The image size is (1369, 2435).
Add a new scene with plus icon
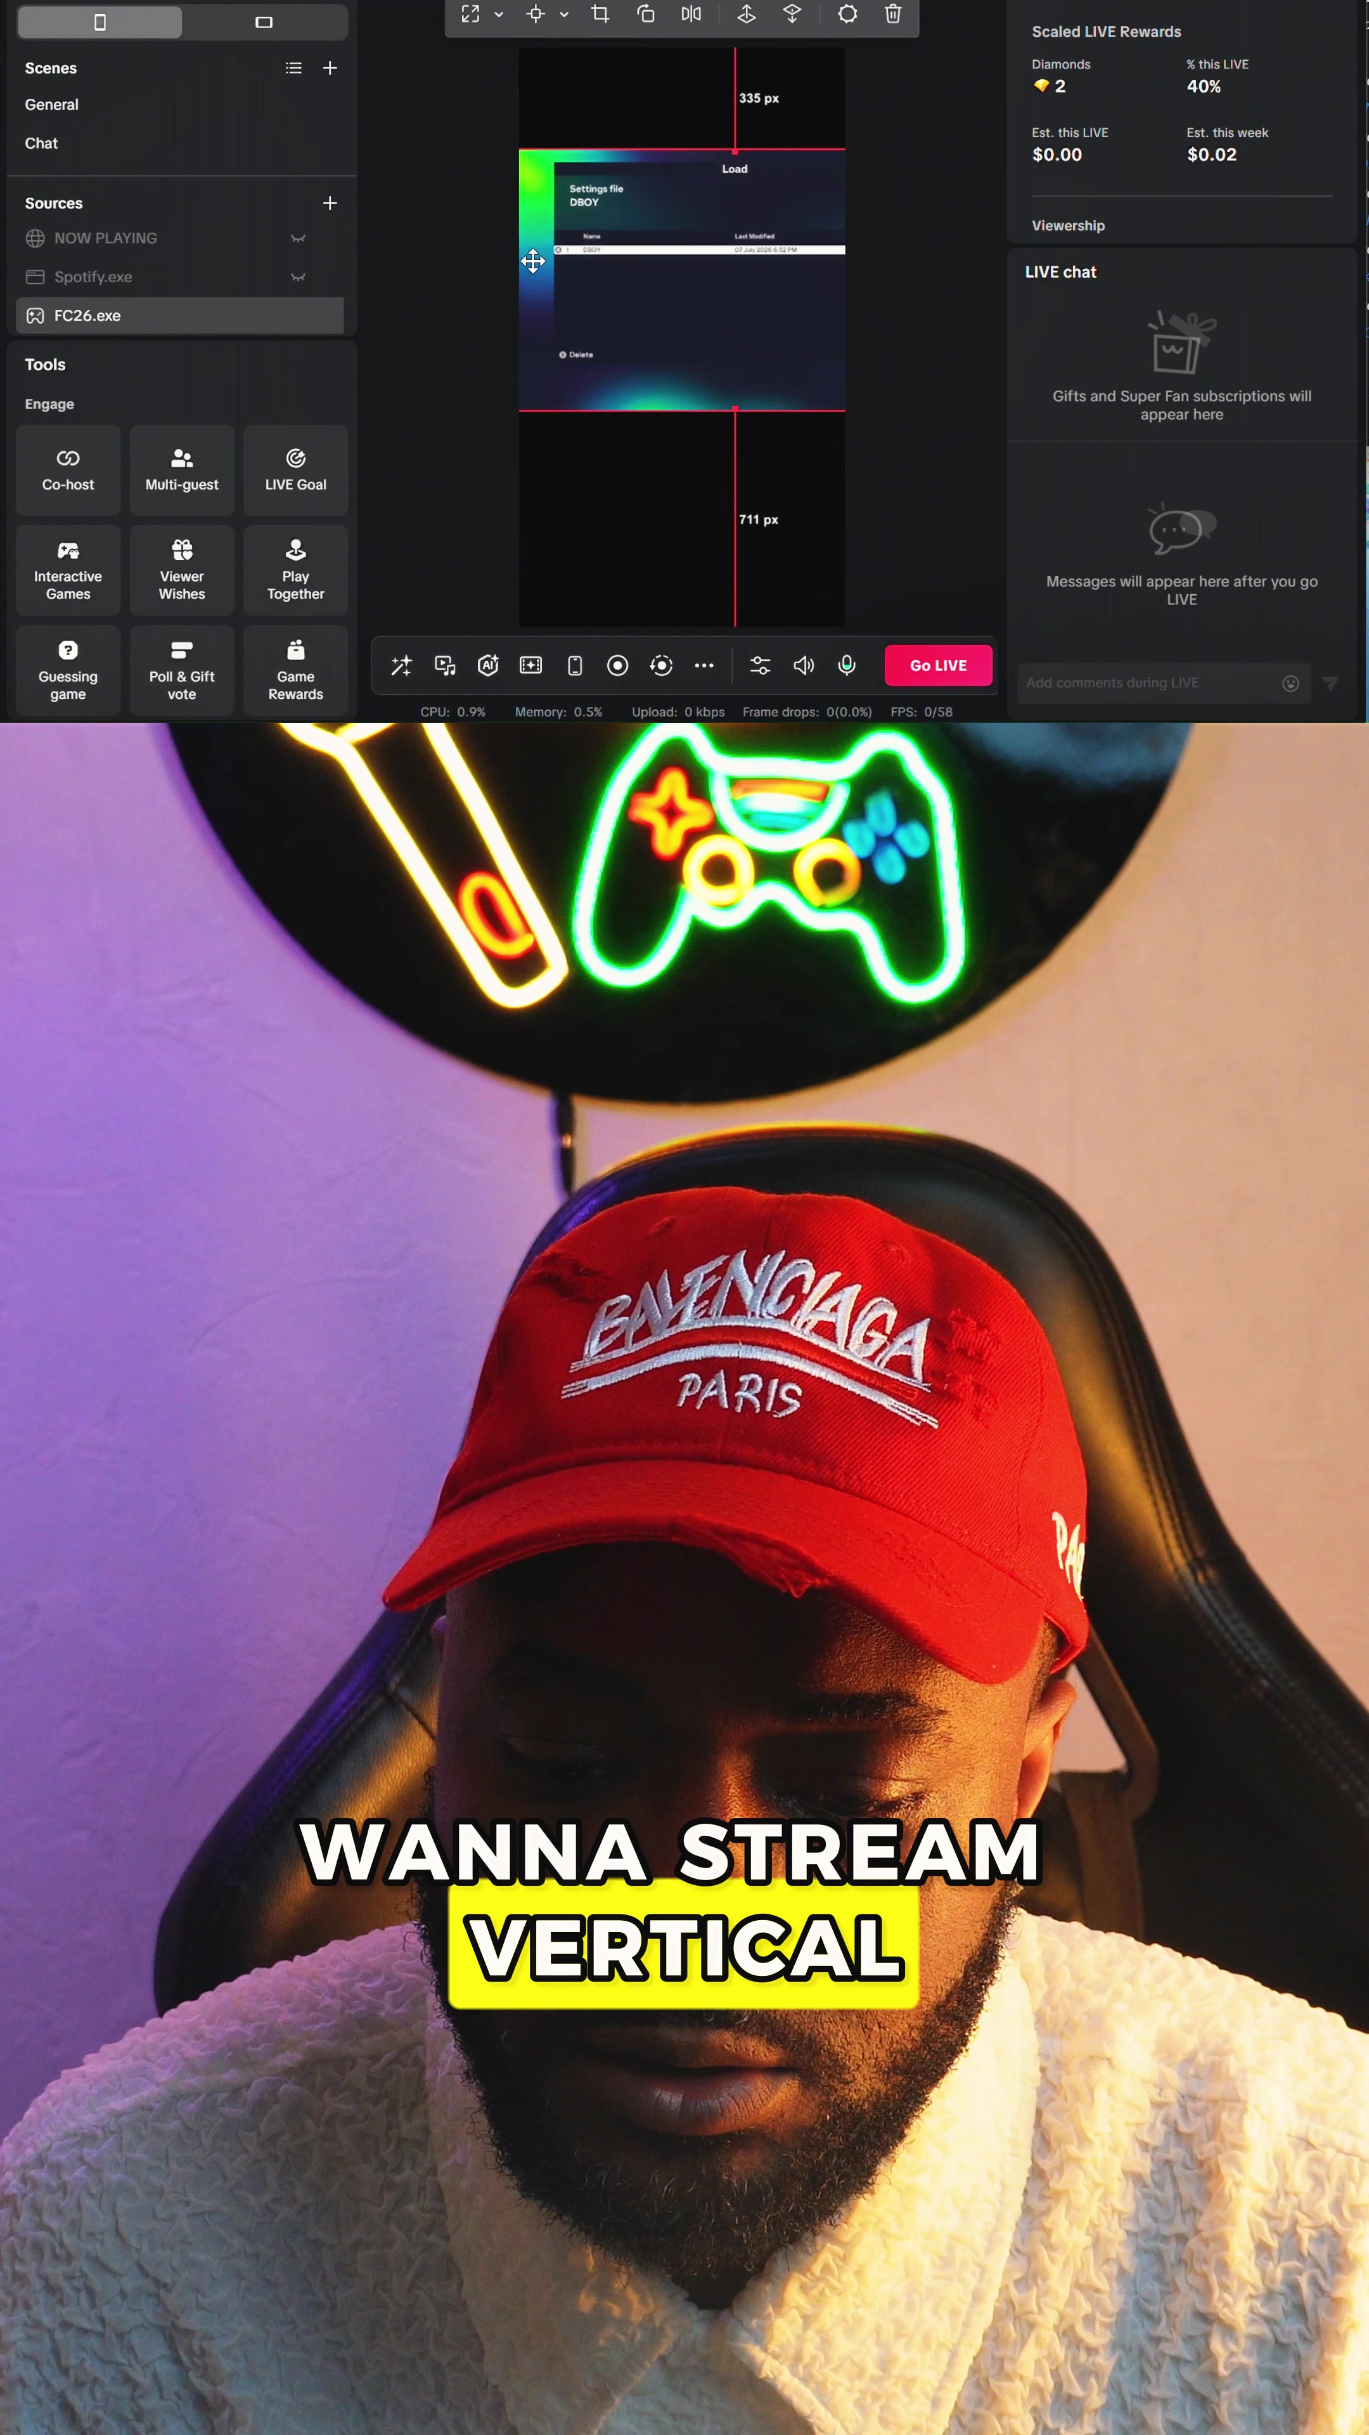coord(330,68)
